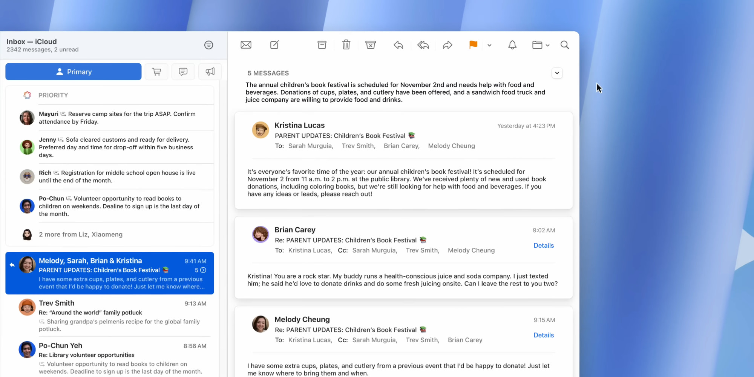754x377 pixels.
Task: Reply to the current message
Action: 398,44
